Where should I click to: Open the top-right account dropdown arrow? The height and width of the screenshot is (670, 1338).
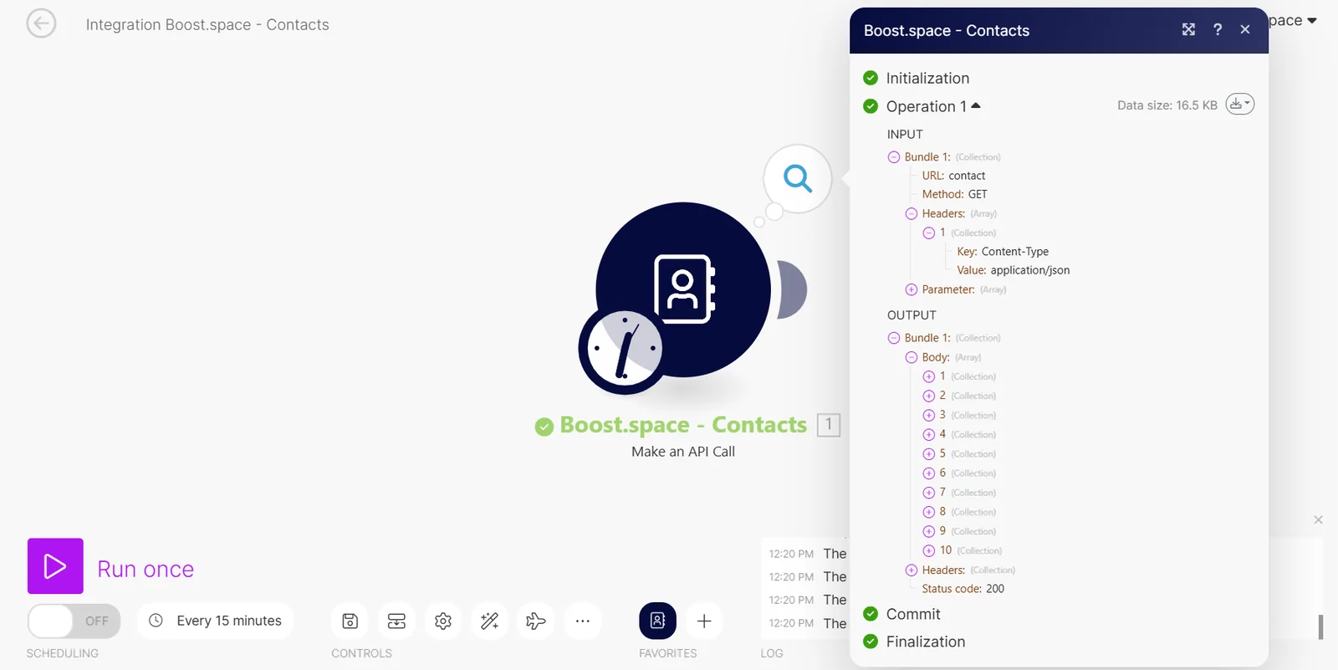click(1312, 20)
